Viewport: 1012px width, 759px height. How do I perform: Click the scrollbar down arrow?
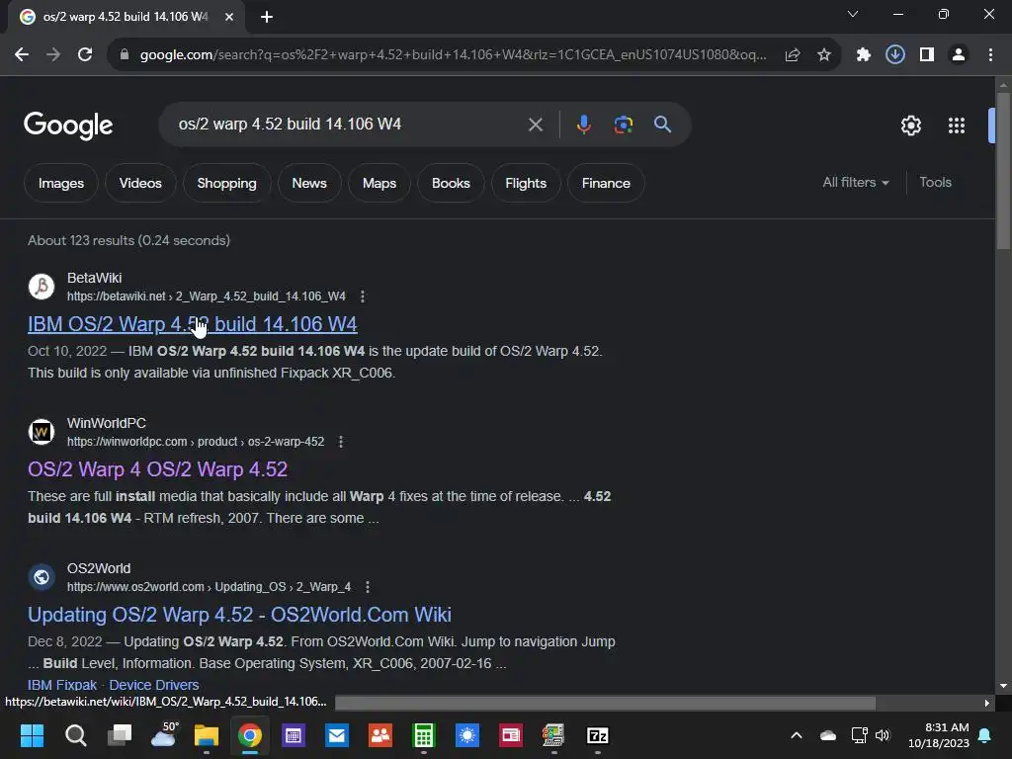click(x=1003, y=686)
